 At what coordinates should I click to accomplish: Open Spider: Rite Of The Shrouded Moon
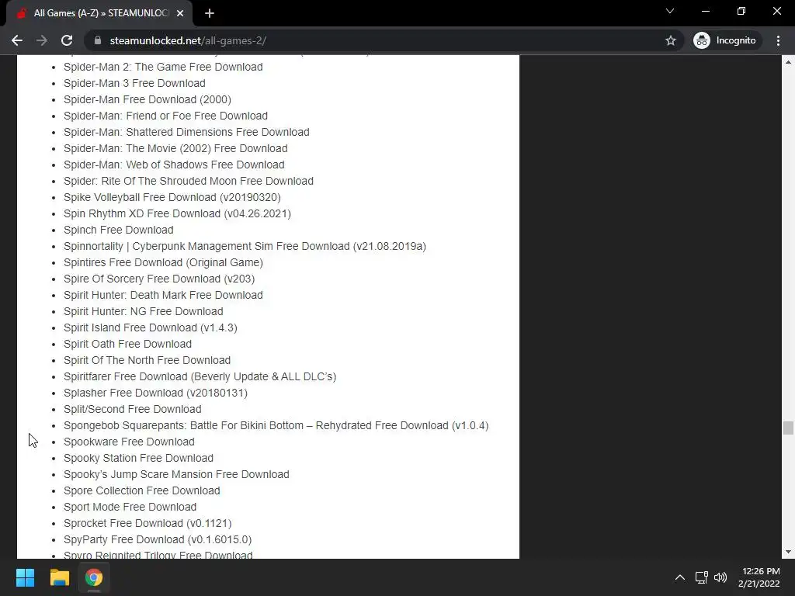189,181
